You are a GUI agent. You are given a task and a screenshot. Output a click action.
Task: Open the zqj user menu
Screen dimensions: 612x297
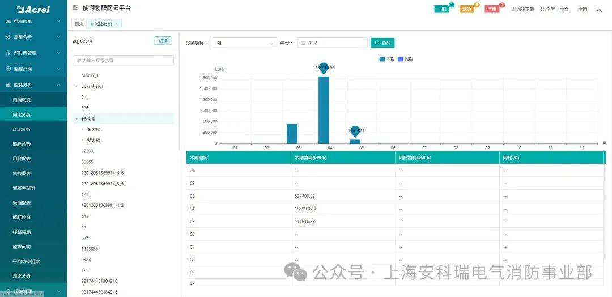[x=600, y=10]
